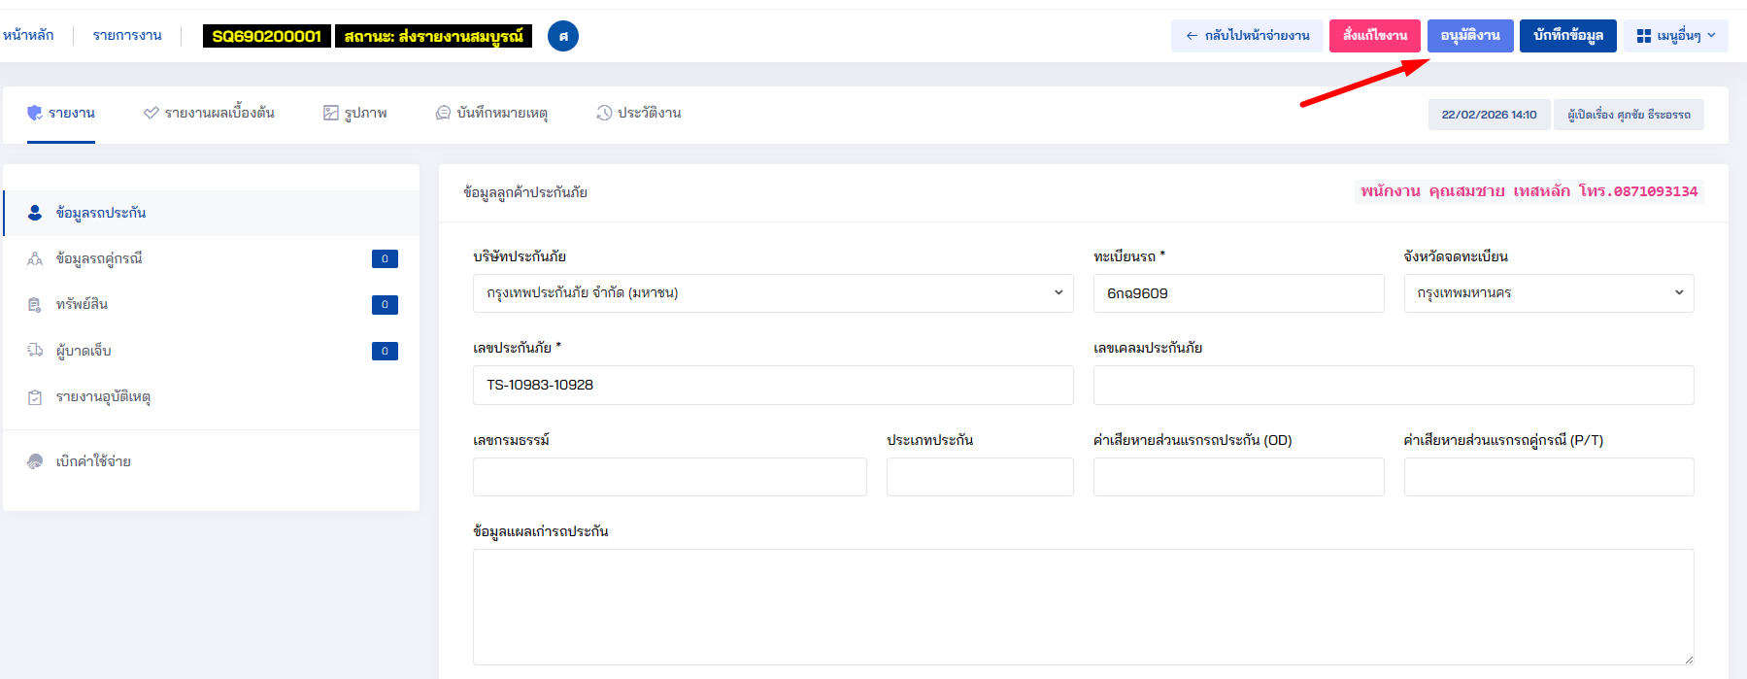1747x679 pixels.
Task: Click the ผู้บาดเจ็บ injured person icon
Action: click(x=35, y=351)
